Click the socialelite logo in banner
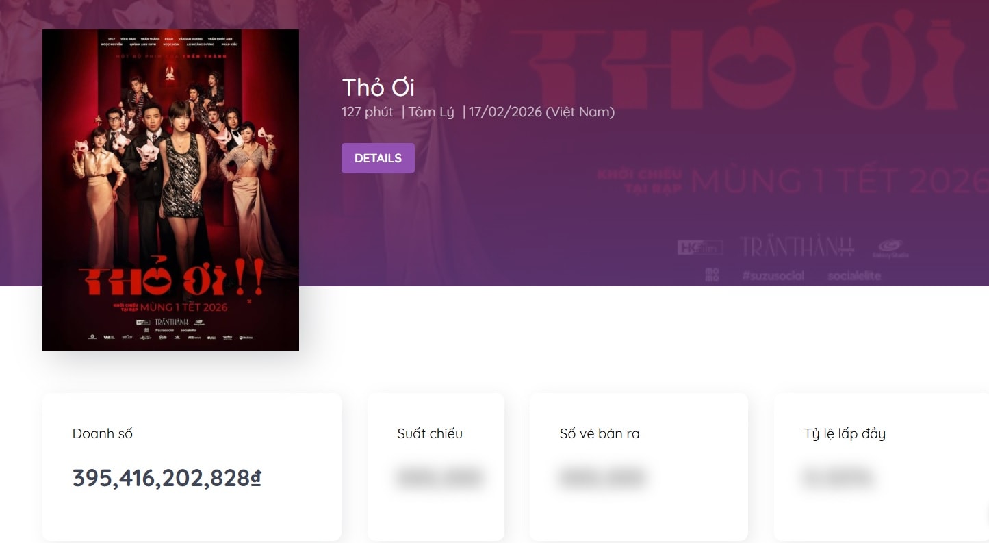The height and width of the screenshot is (543, 989). tap(854, 276)
